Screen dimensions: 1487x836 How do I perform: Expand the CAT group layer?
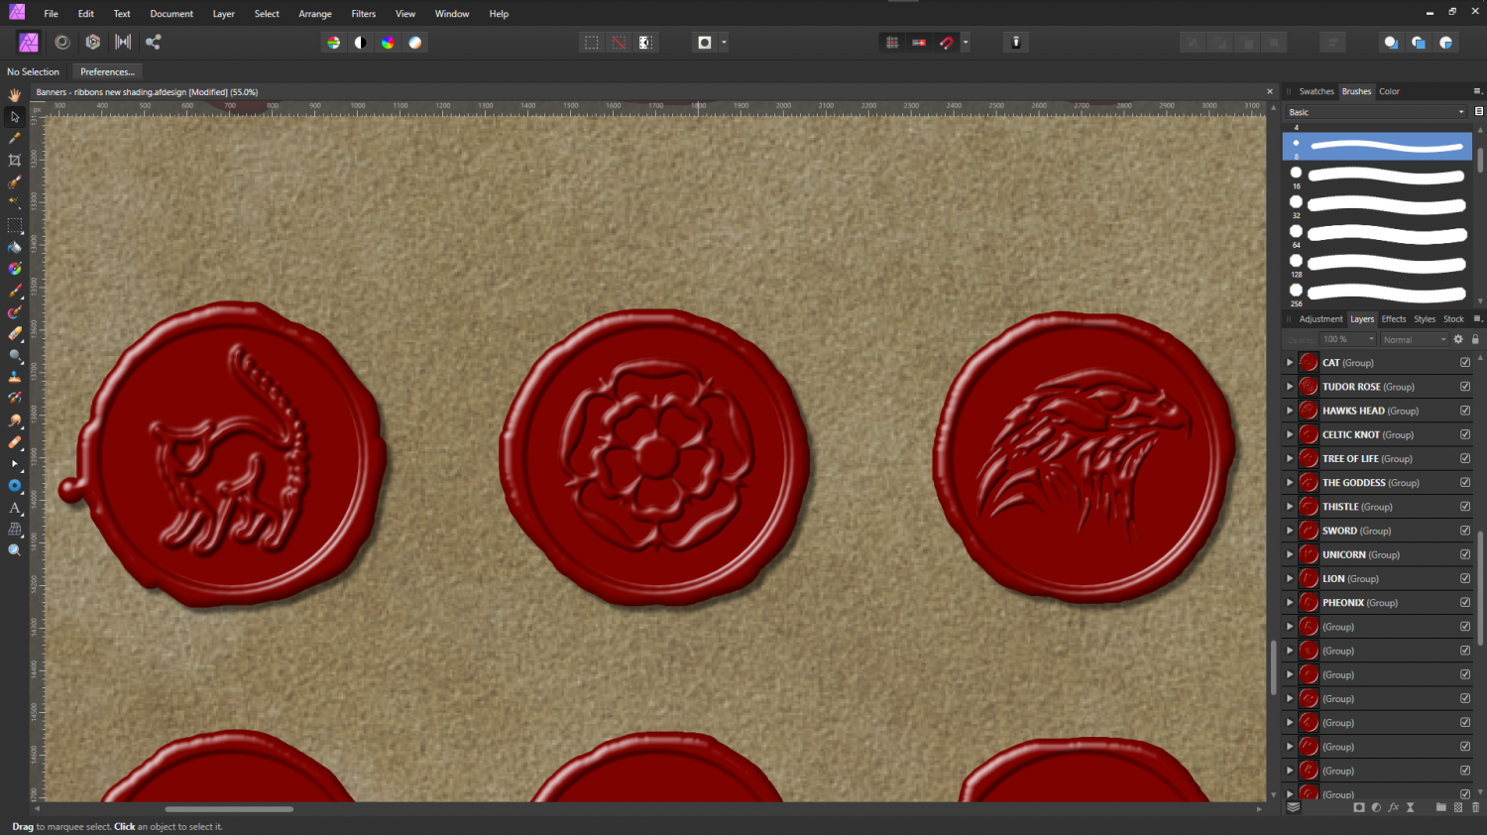tap(1290, 363)
